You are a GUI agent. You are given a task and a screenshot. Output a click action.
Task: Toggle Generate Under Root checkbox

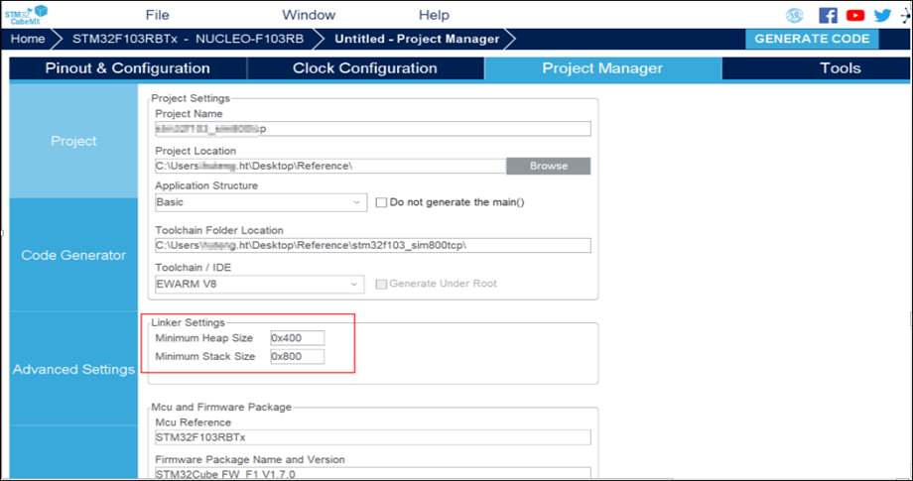(x=381, y=284)
